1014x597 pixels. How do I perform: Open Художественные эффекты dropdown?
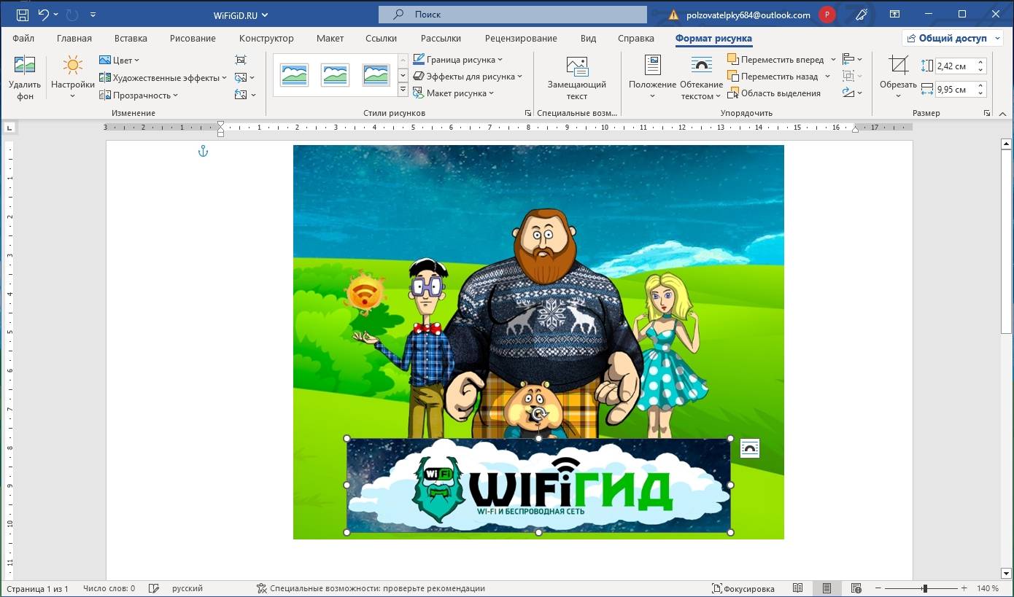click(163, 77)
